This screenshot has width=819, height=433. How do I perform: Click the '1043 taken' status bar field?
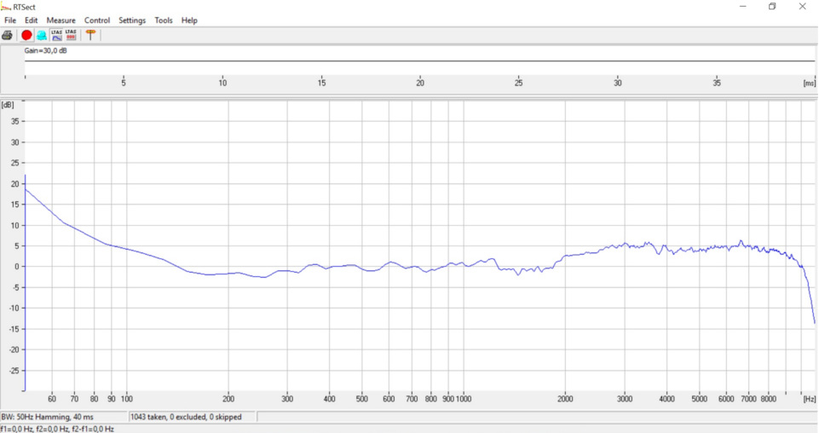point(191,418)
